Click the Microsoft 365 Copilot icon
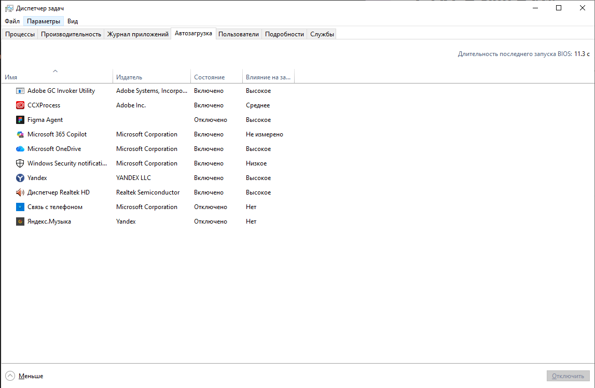595x388 pixels. tap(20, 135)
